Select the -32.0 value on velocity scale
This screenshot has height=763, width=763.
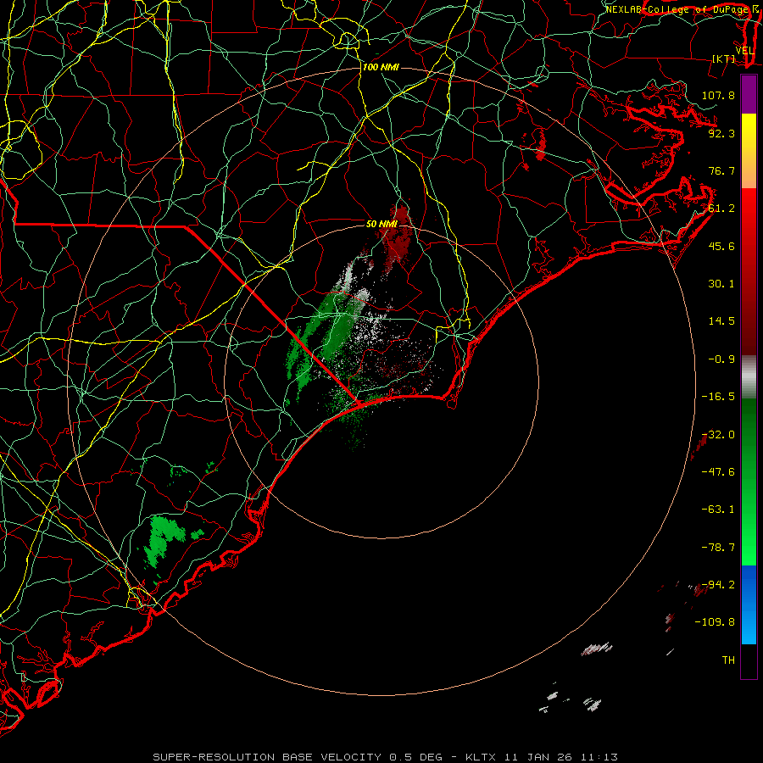(x=718, y=435)
